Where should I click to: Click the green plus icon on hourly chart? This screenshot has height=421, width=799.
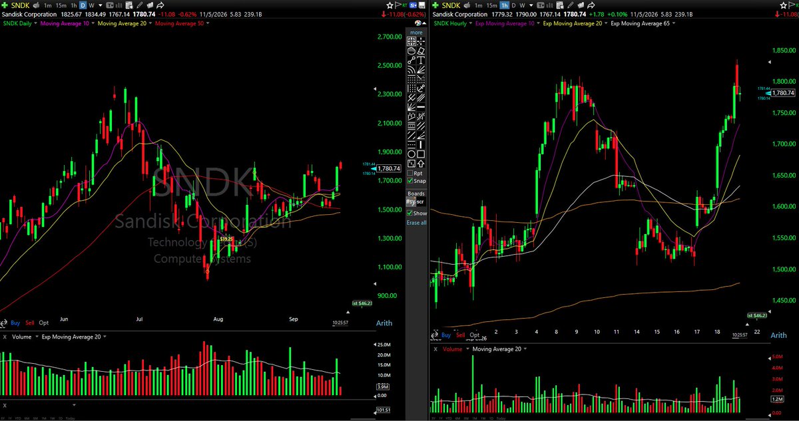435,5
